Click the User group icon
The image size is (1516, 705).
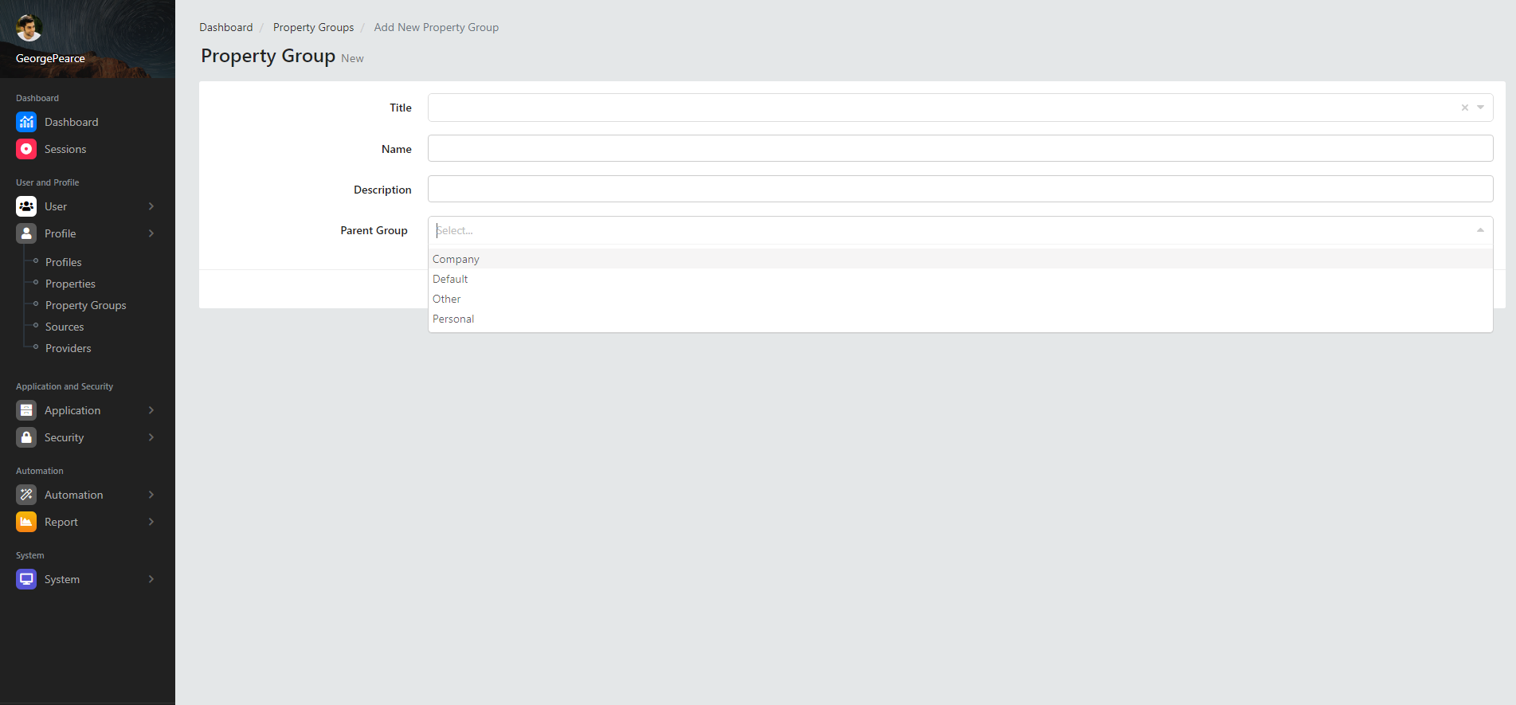26,206
